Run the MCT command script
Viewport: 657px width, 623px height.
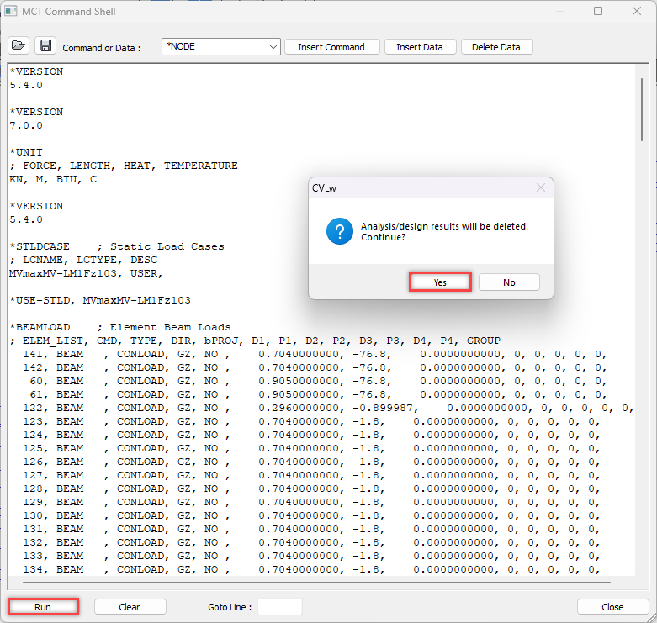click(43, 607)
